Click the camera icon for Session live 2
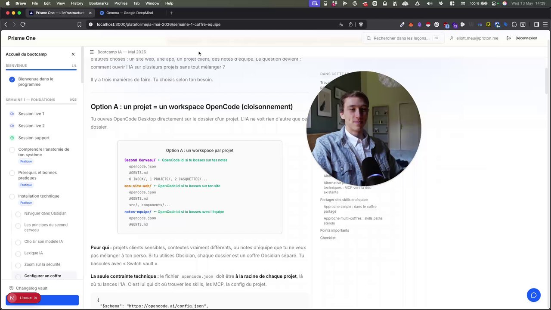 point(12,126)
